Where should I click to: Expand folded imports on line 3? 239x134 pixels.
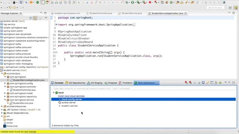(57, 25)
